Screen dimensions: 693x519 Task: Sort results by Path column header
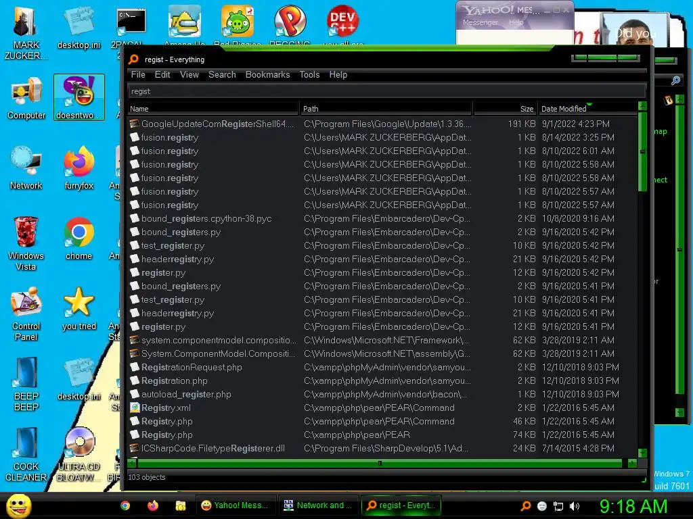pyautogui.click(x=386, y=109)
